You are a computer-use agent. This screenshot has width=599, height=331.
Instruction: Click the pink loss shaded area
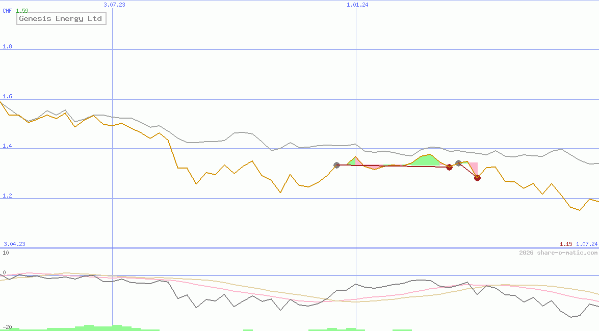click(474, 165)
